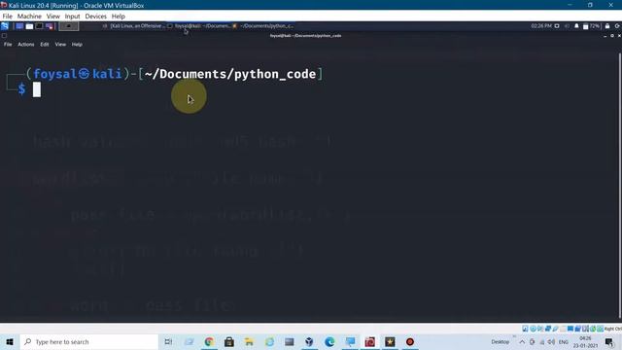Click the blue desktop icon in Kali panel
The height and width of the screenshot is (350, 622).
(x=19, y=26)
